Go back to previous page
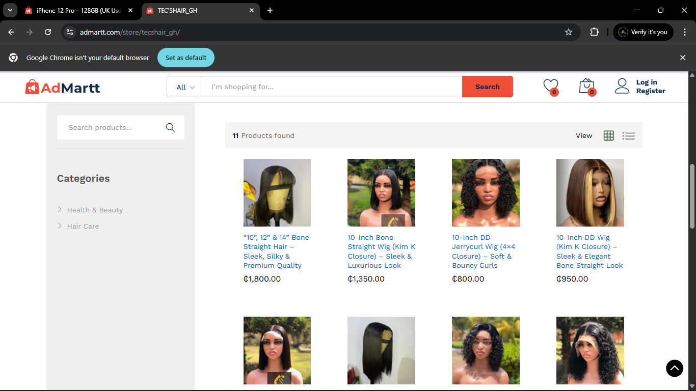 click(11, 32)
